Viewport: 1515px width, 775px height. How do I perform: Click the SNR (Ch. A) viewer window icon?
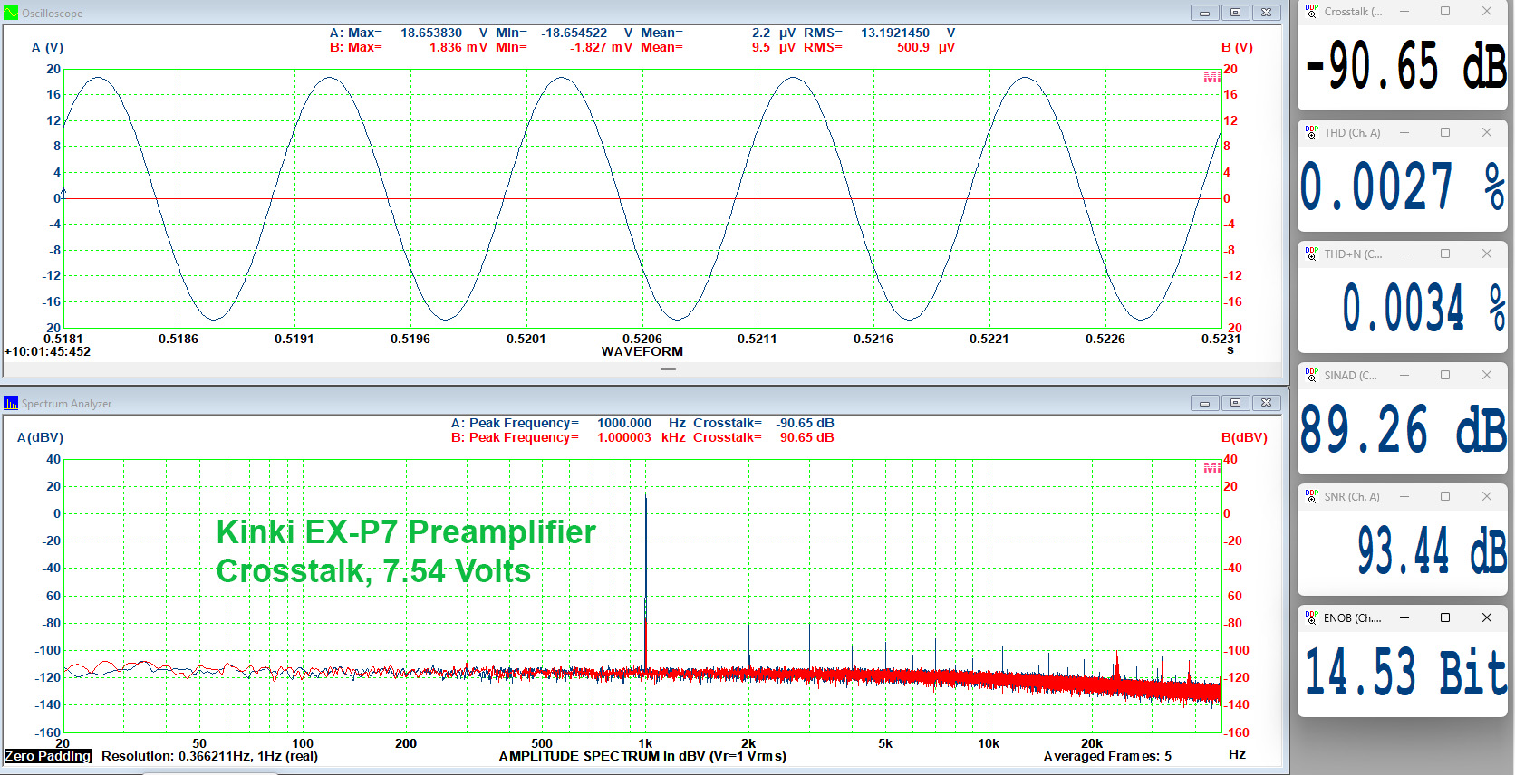1311,496
